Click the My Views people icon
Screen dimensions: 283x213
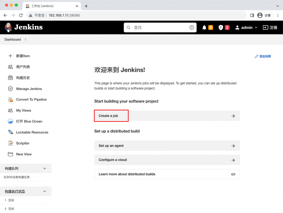11,111
